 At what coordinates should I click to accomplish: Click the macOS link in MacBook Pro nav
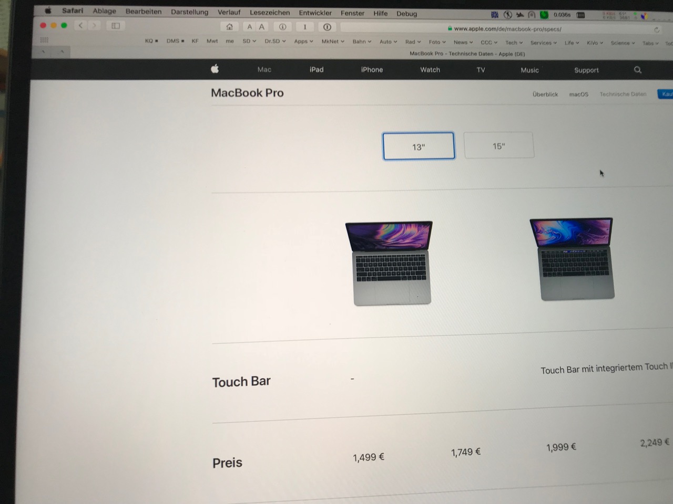pyautogui.click(x=579, y=94)
